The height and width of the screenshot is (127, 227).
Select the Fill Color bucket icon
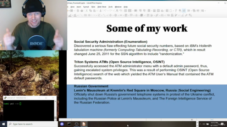75,15
